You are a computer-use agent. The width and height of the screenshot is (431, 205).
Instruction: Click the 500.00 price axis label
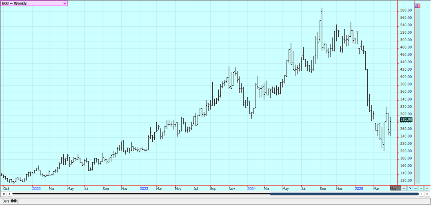(406, 40)
